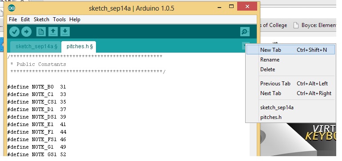Click the Verify checkmark icon
This screenshot has height=161, width=342.
(x=14, y=32)
